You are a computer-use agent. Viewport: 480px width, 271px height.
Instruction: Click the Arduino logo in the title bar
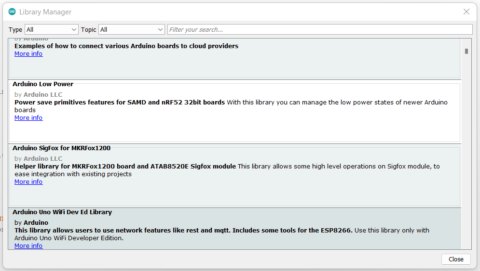point(12,12)
